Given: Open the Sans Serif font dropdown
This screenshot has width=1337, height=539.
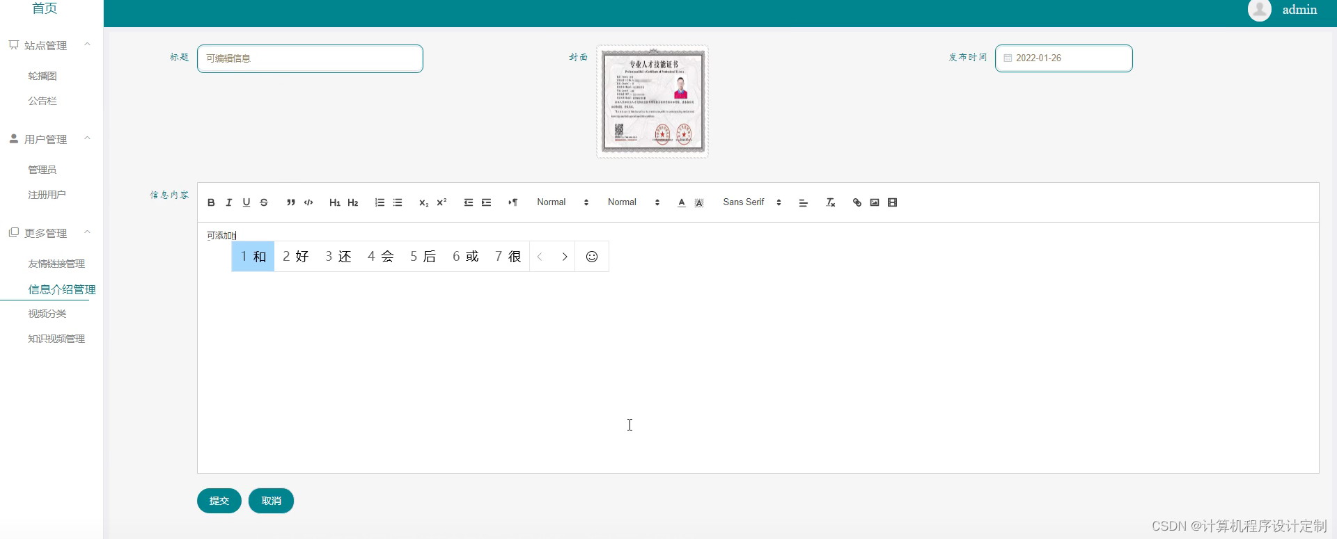Looking at the screenshot, I should coord(752,202).
